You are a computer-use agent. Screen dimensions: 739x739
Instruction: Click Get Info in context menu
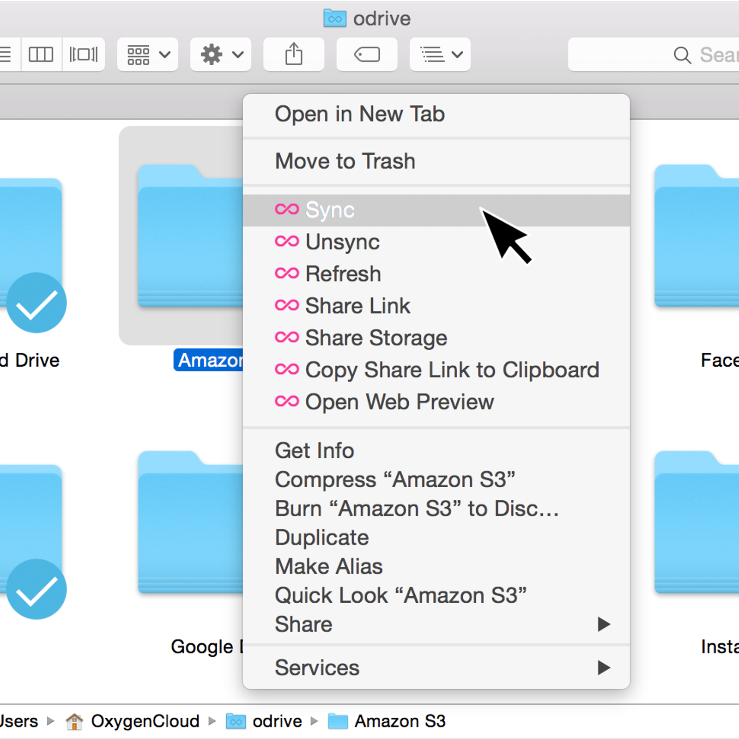436,451
